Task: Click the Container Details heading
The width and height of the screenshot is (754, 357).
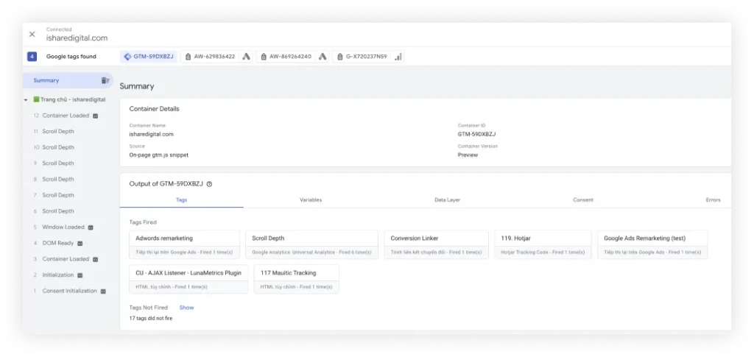Action: point(155,109)
